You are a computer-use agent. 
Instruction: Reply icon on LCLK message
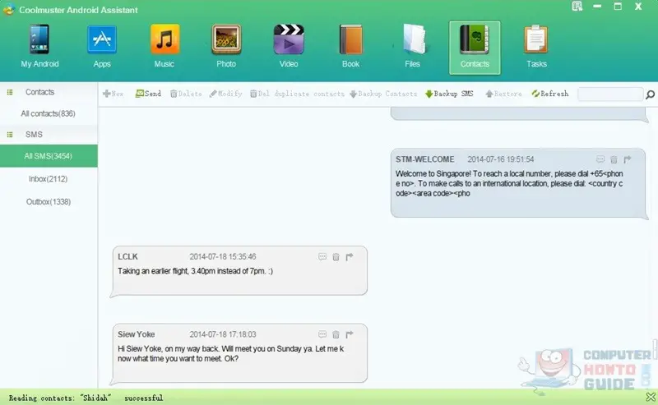[322, 256]
